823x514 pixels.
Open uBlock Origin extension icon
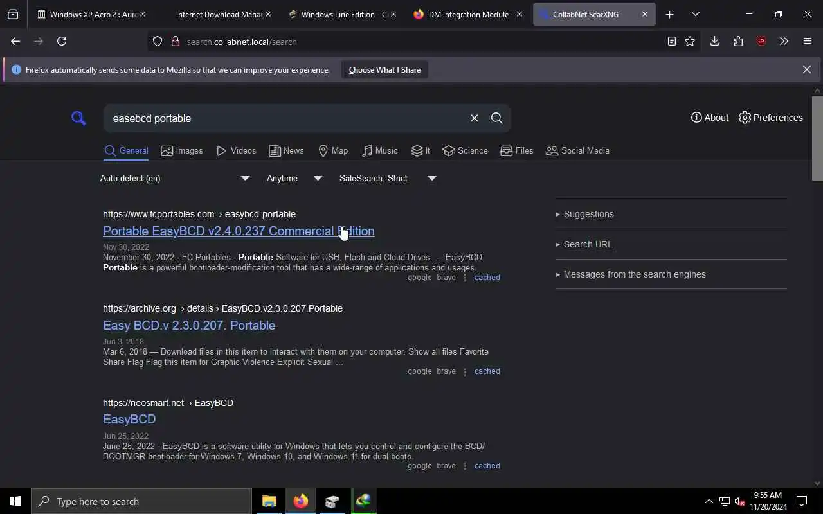point(761,41)
